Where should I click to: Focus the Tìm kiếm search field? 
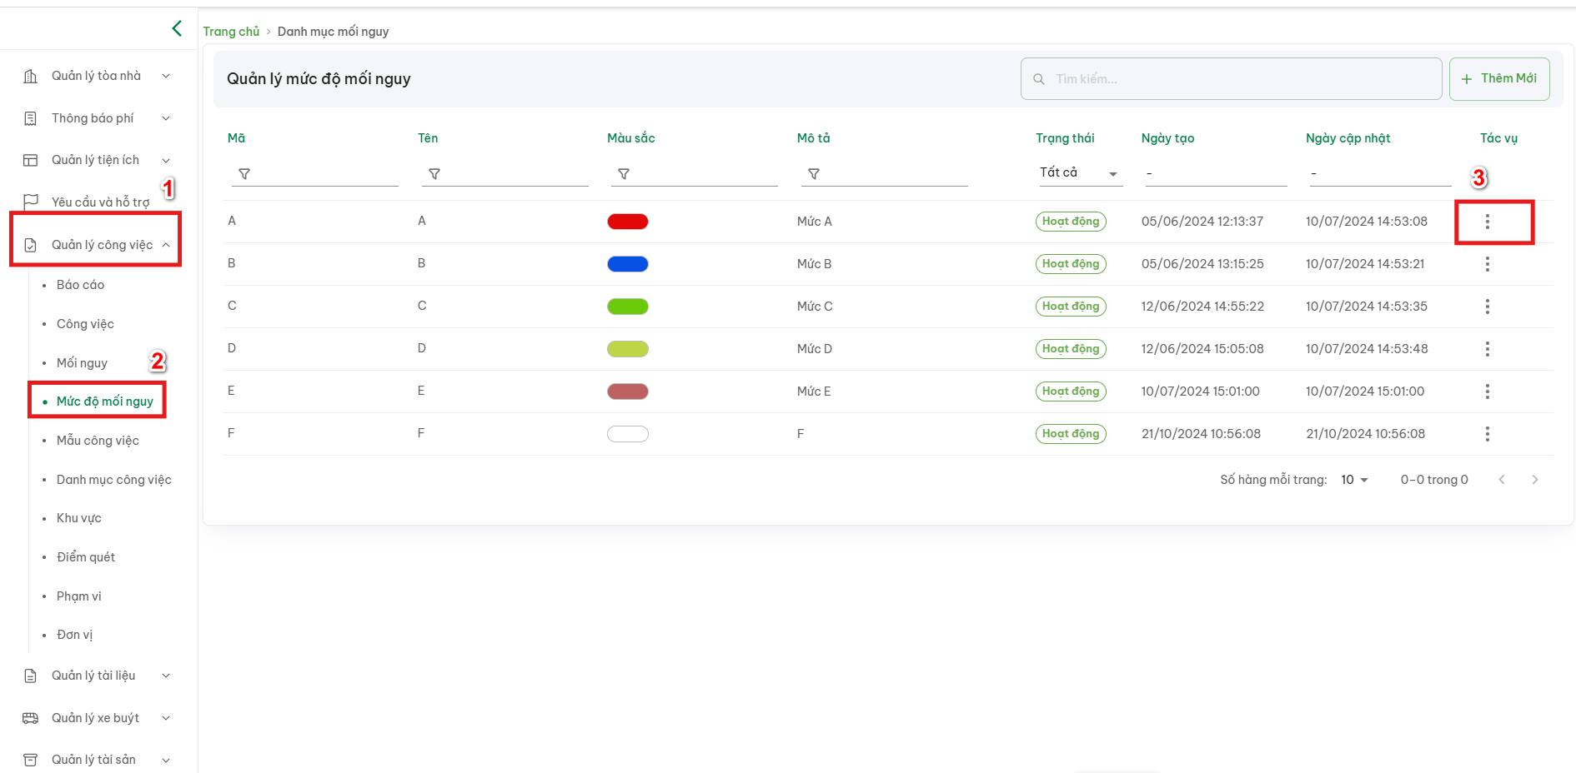1232,79
